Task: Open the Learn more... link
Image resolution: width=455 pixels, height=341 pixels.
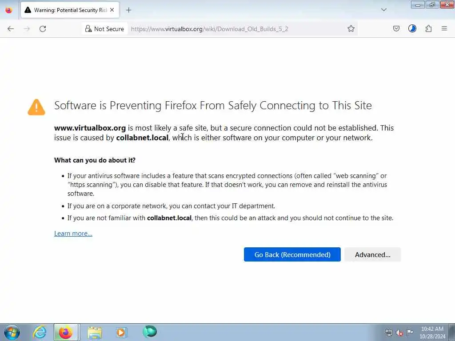Action: click(x=73, y=234)
